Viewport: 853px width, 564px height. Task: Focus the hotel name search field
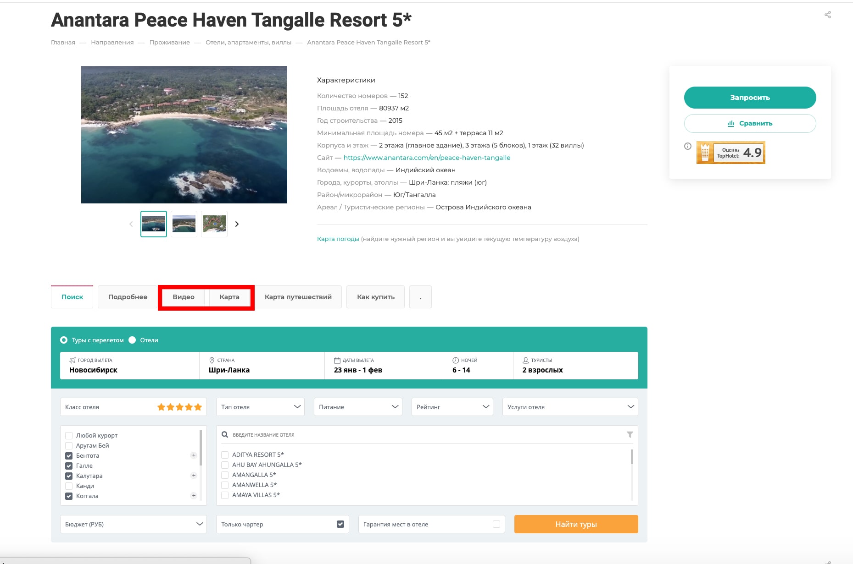[427, 434]
